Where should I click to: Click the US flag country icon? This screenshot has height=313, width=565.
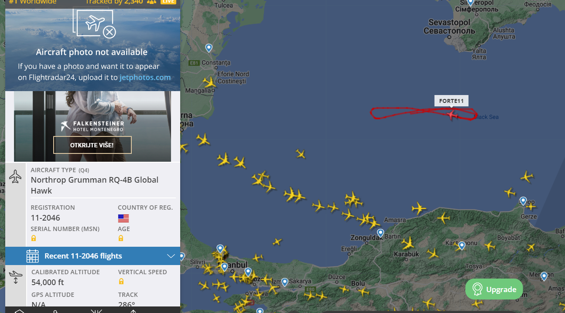coord(123,218)
